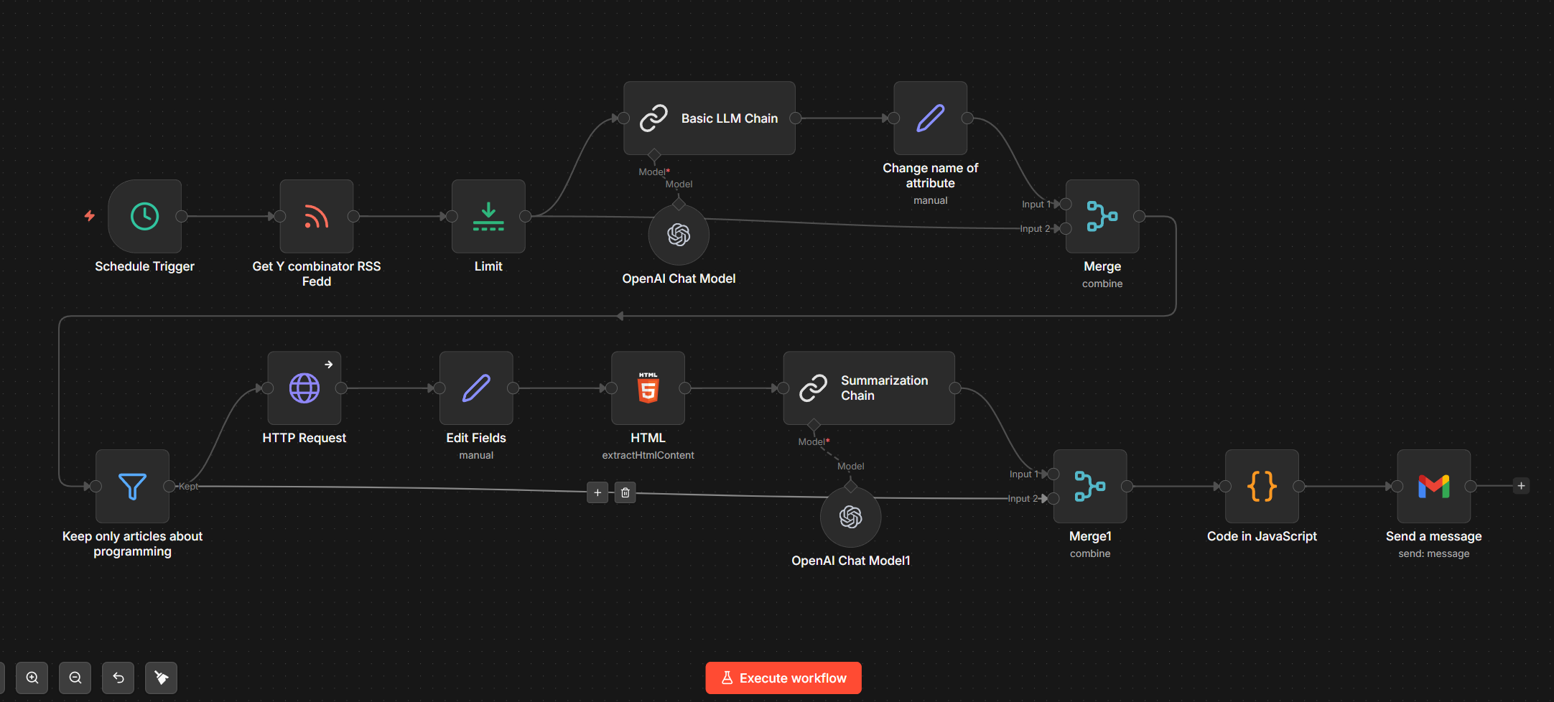Screen dimensions: 1554x702
Task: Zoom in on the workflow canvas
Action: 32,678
